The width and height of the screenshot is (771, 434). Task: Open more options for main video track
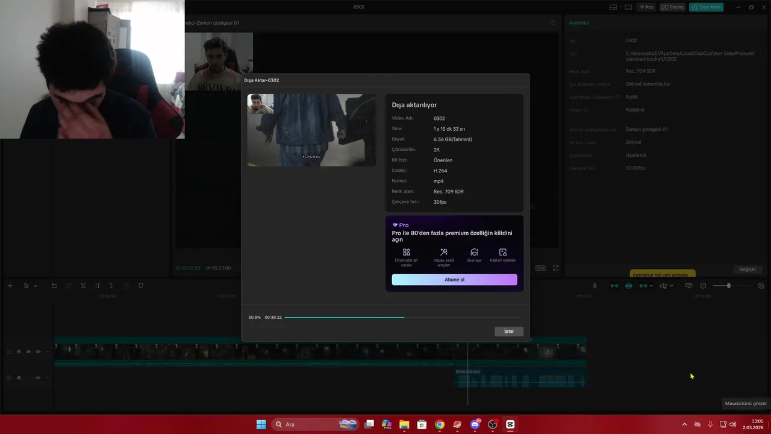pyautogui.click(x=48, y=351)
